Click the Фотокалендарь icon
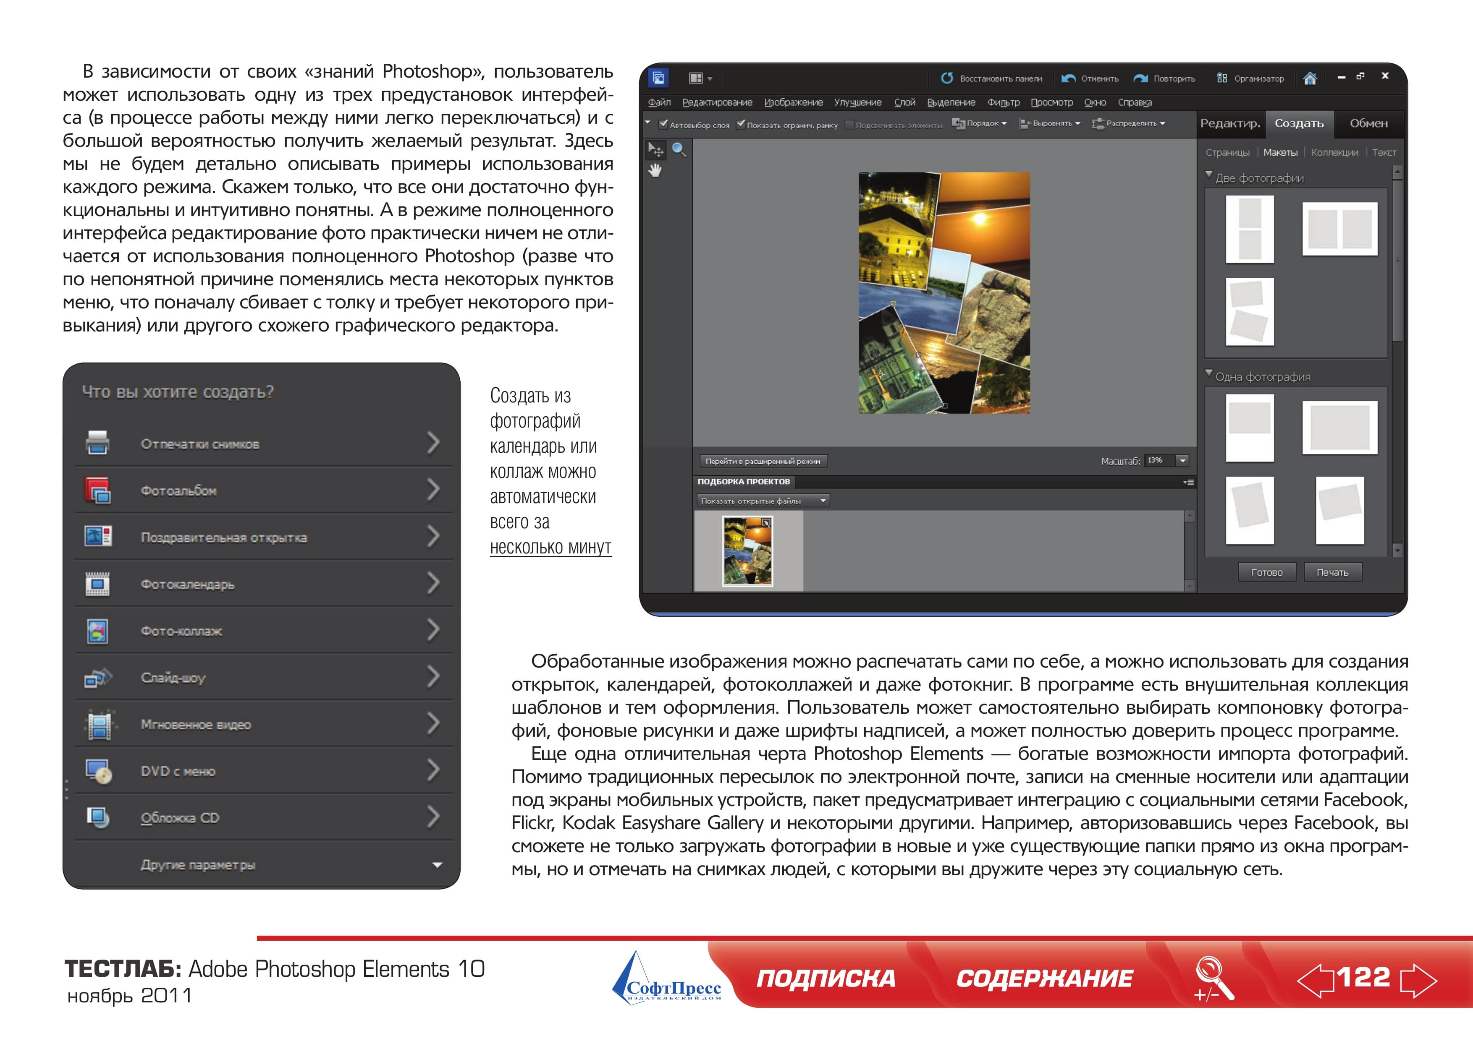This screenshot has width=1473, height=1041. [97, 584]
